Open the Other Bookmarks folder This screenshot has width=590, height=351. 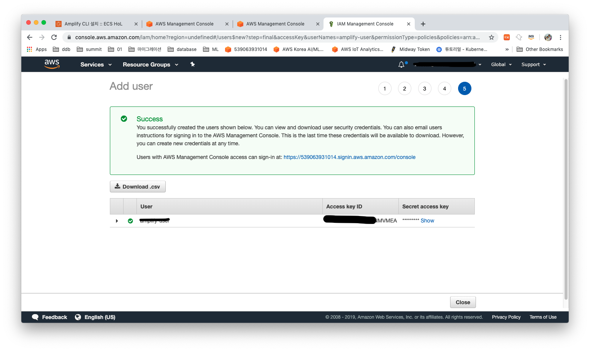point(540,49)
